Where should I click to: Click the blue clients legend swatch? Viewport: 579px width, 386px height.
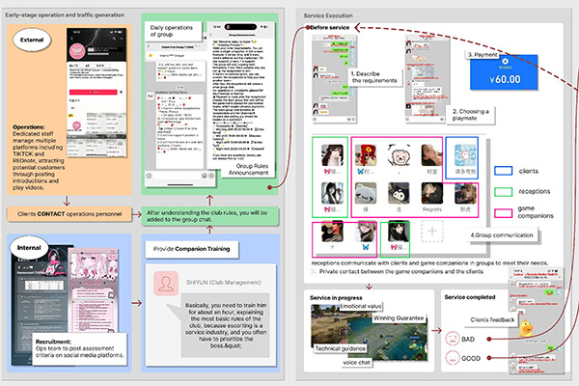503,171
